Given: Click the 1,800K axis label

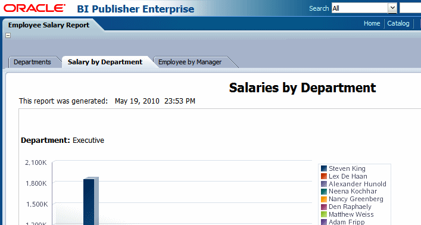Looking at the screenshot, I should coord(36,183).
